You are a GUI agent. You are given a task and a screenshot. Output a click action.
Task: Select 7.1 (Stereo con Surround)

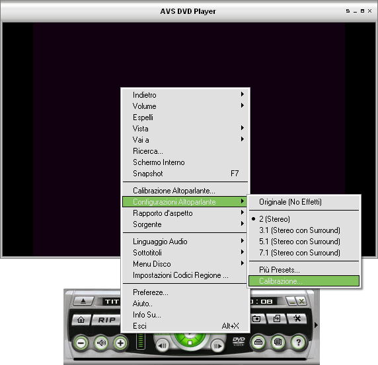[x=304, y=253]
